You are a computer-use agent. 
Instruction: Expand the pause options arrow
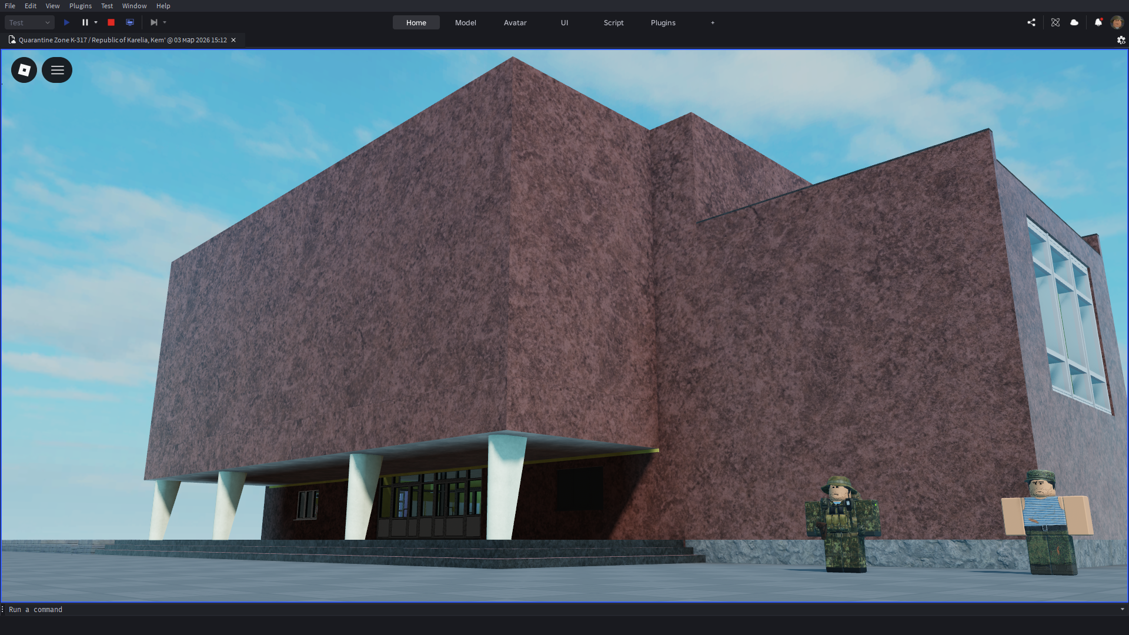(x=96, y=22)
